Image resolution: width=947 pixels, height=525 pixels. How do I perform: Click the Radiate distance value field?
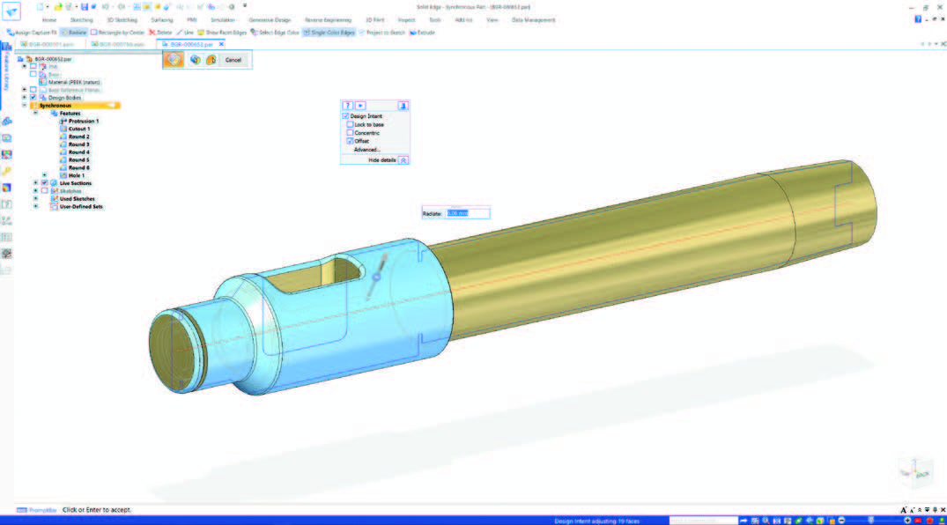(468, 213)
